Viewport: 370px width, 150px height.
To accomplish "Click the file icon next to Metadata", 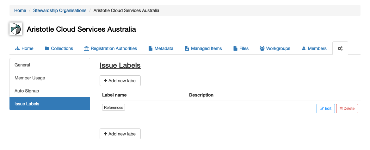I will tap(150, 48).
